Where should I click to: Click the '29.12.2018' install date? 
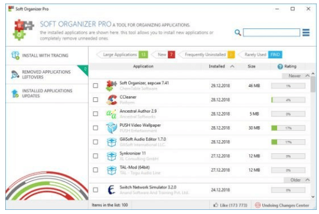coord(220,85)
